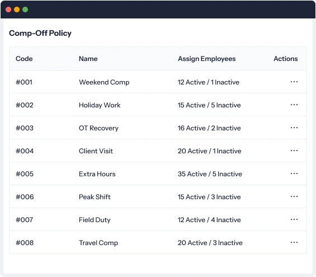Select code #007 cell
Screen dimensions: 316x277
25,220
